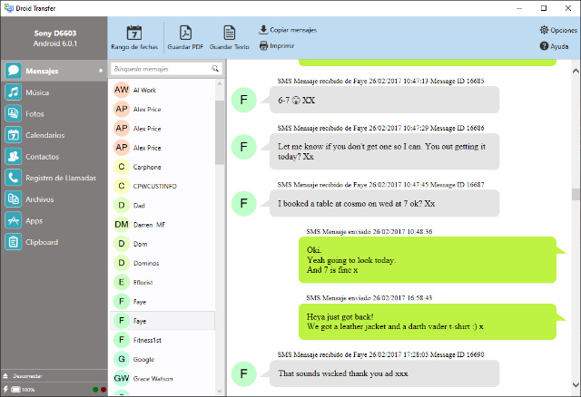This screenshot has width=581, height=397.
Task: Open the Rango de fechas calendar tool
Action: 134,36
